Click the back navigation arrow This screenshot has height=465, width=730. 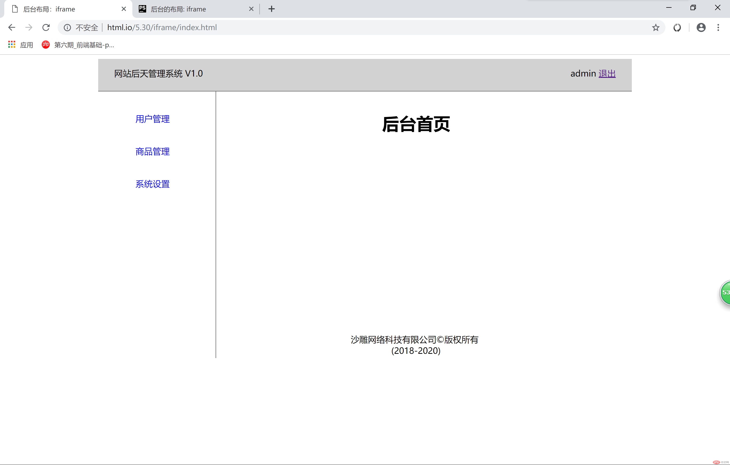(11, 27)
